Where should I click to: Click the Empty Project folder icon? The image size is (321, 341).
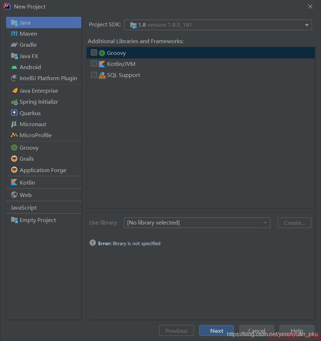click(14, 220)
